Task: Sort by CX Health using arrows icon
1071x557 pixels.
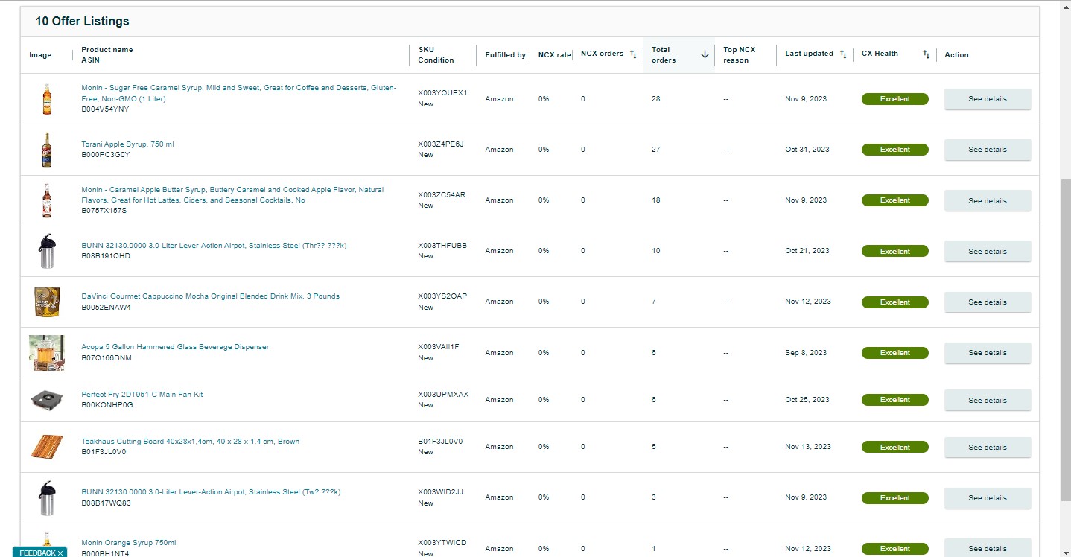Action: coord(927,54)
